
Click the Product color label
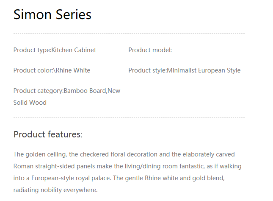pos(33,70)
